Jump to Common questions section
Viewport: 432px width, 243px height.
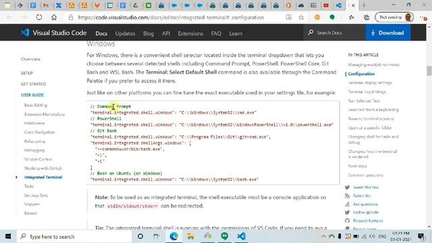click(x=365, y=175)
